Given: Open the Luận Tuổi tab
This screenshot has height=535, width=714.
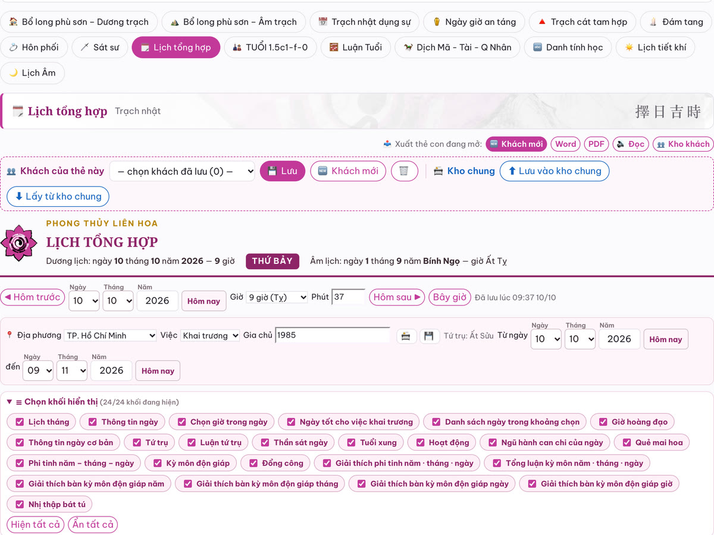Looking at the screenshot, I should (x=356, y=48).
